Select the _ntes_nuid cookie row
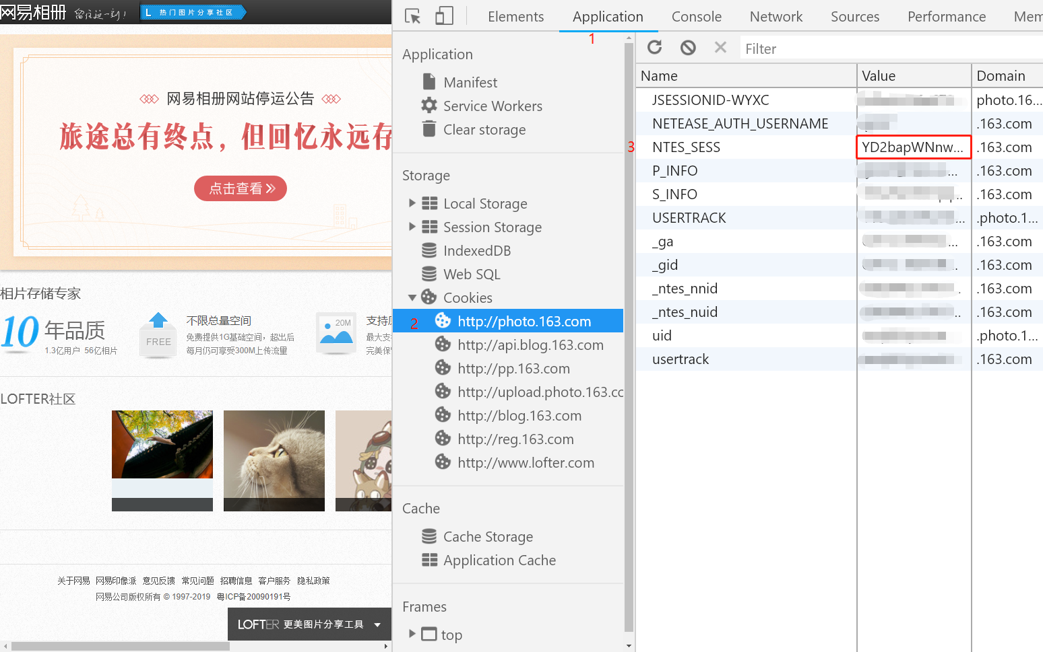Image resolution: width=1043 pixels, height=652 pixels. (839, 312)
